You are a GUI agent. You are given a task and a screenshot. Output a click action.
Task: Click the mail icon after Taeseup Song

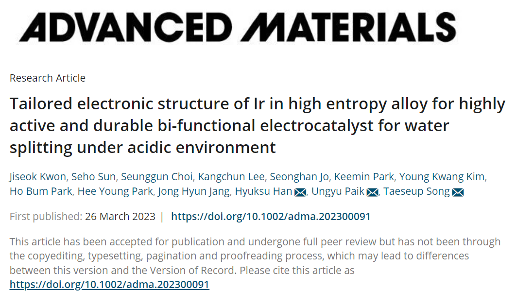click(458, 192)
